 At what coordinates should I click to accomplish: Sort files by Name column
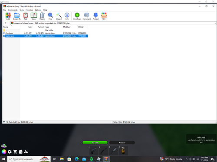click(x=11, y=27)
